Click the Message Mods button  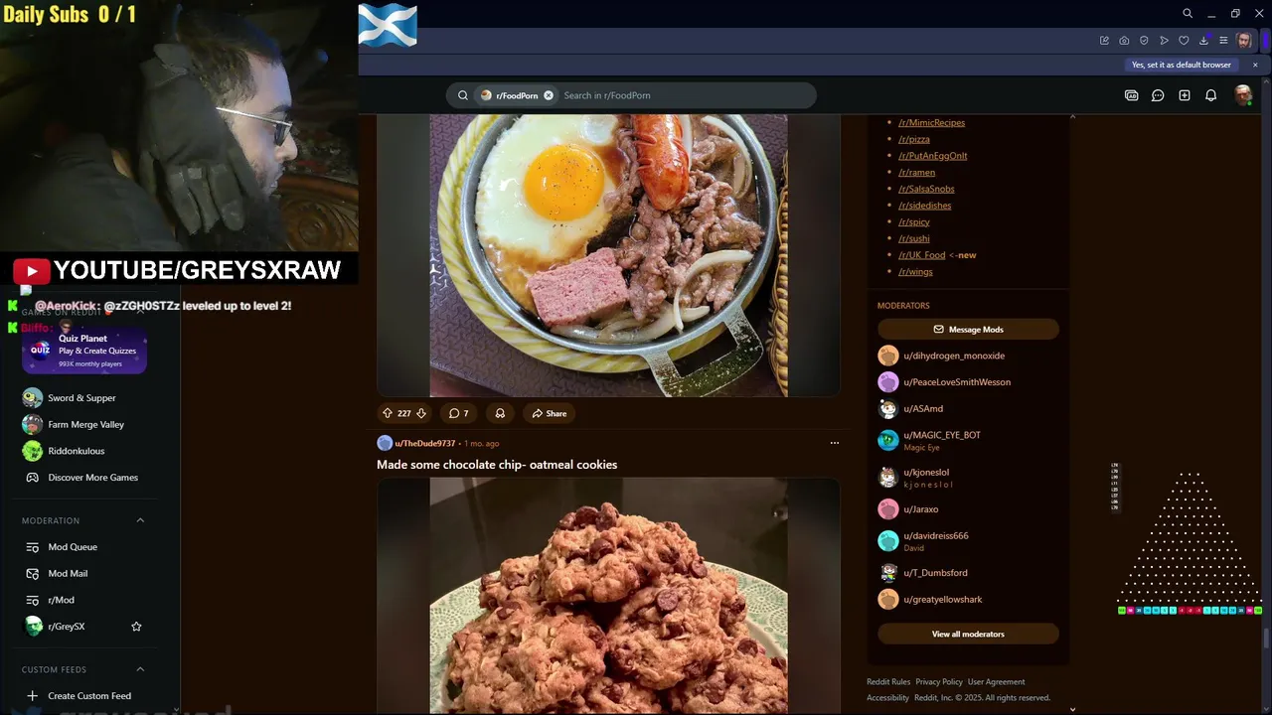[x=968, y=329]
